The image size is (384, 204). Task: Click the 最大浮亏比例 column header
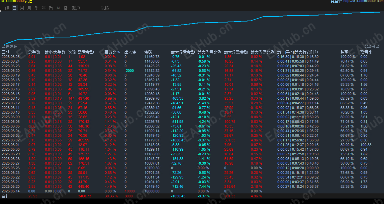pos(209,52)
